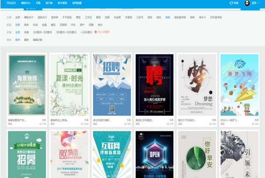
Task: Click view-count icon under blue 招聘 poster
Action: click(126, 124)
